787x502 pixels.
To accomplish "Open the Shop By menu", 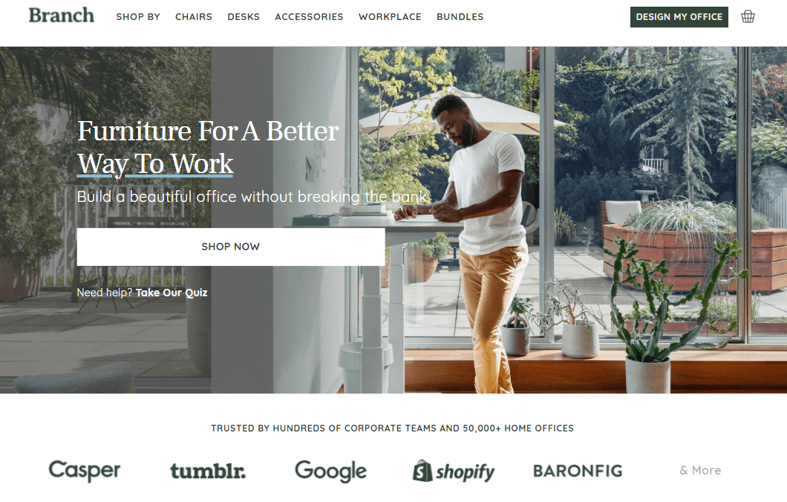I will [138, 16].
